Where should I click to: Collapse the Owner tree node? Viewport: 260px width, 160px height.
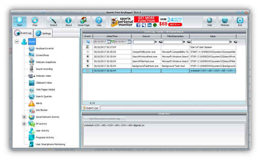(x=17, y=42)
